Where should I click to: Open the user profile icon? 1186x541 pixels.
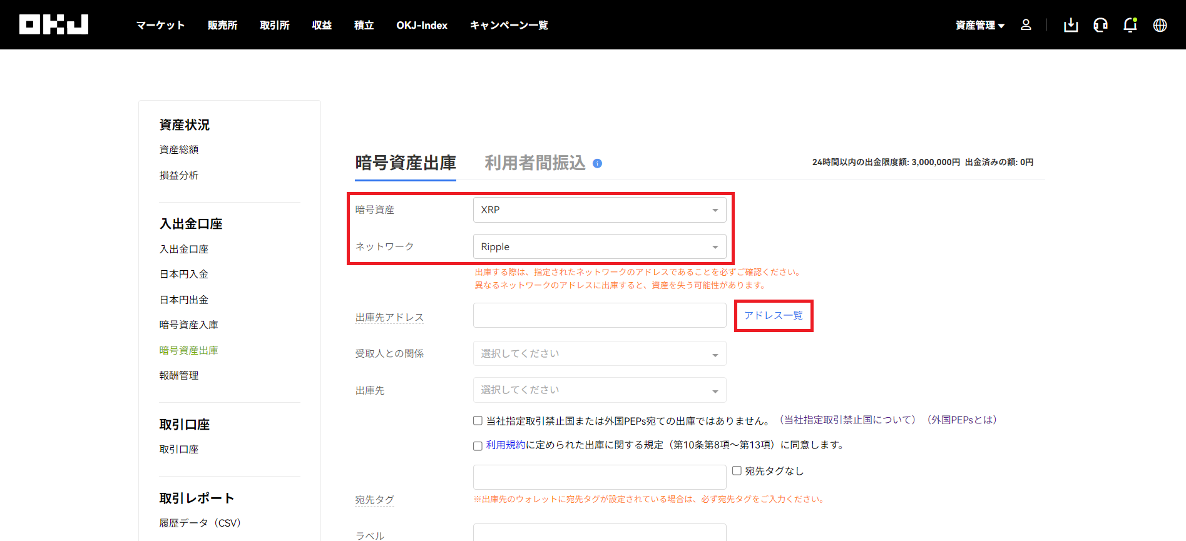1026,24
